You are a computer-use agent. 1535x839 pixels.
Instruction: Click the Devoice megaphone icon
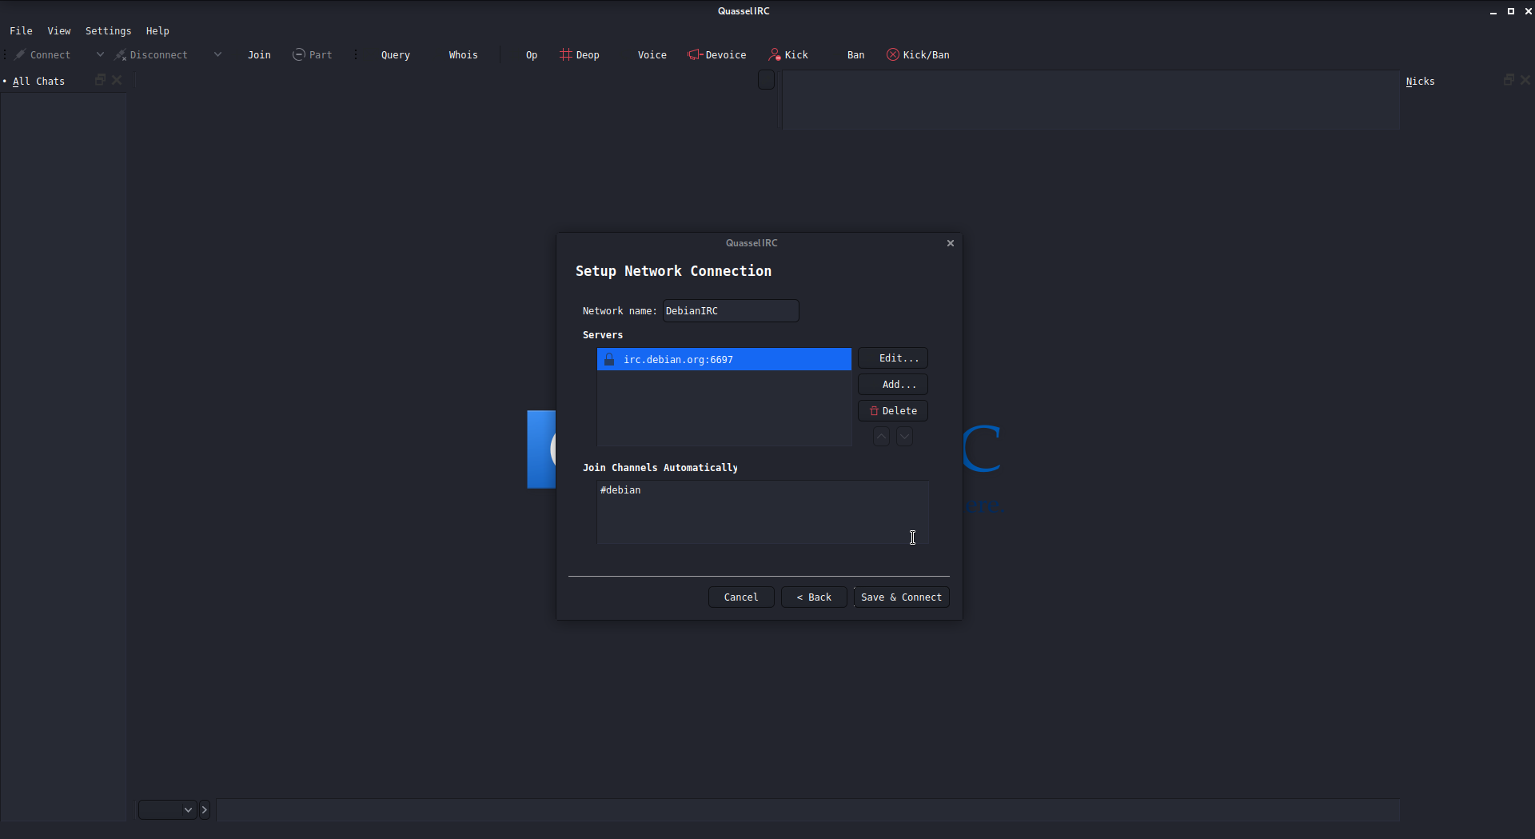[x=695, y=54]
